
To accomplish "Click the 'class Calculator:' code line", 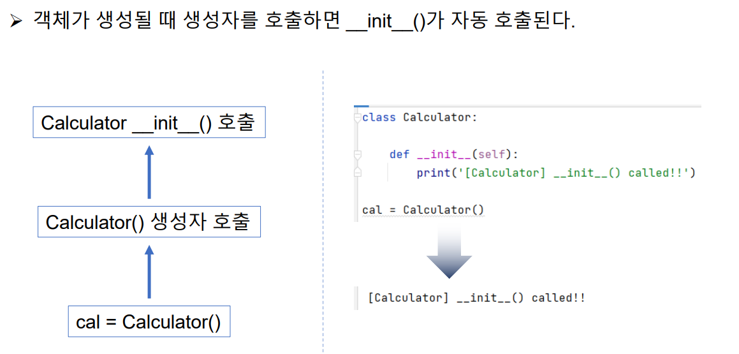I will click(x=420, y=117).
